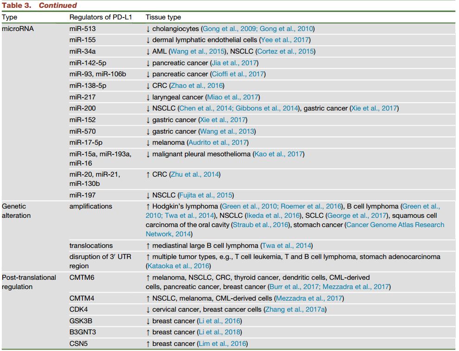Click the miR-197 regulator cell
The width and height of the screenshot is (459, 351).
[x=82, y=195]
